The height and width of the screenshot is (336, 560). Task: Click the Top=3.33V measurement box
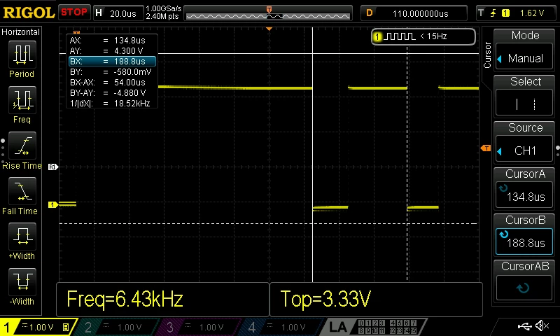[x=376, y=299]
